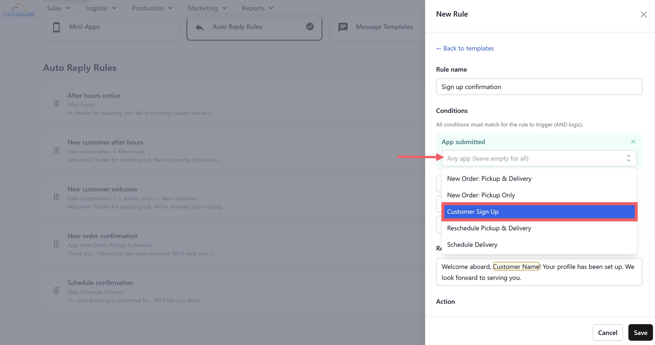Remove the App submitted condition

pos(633,142)
